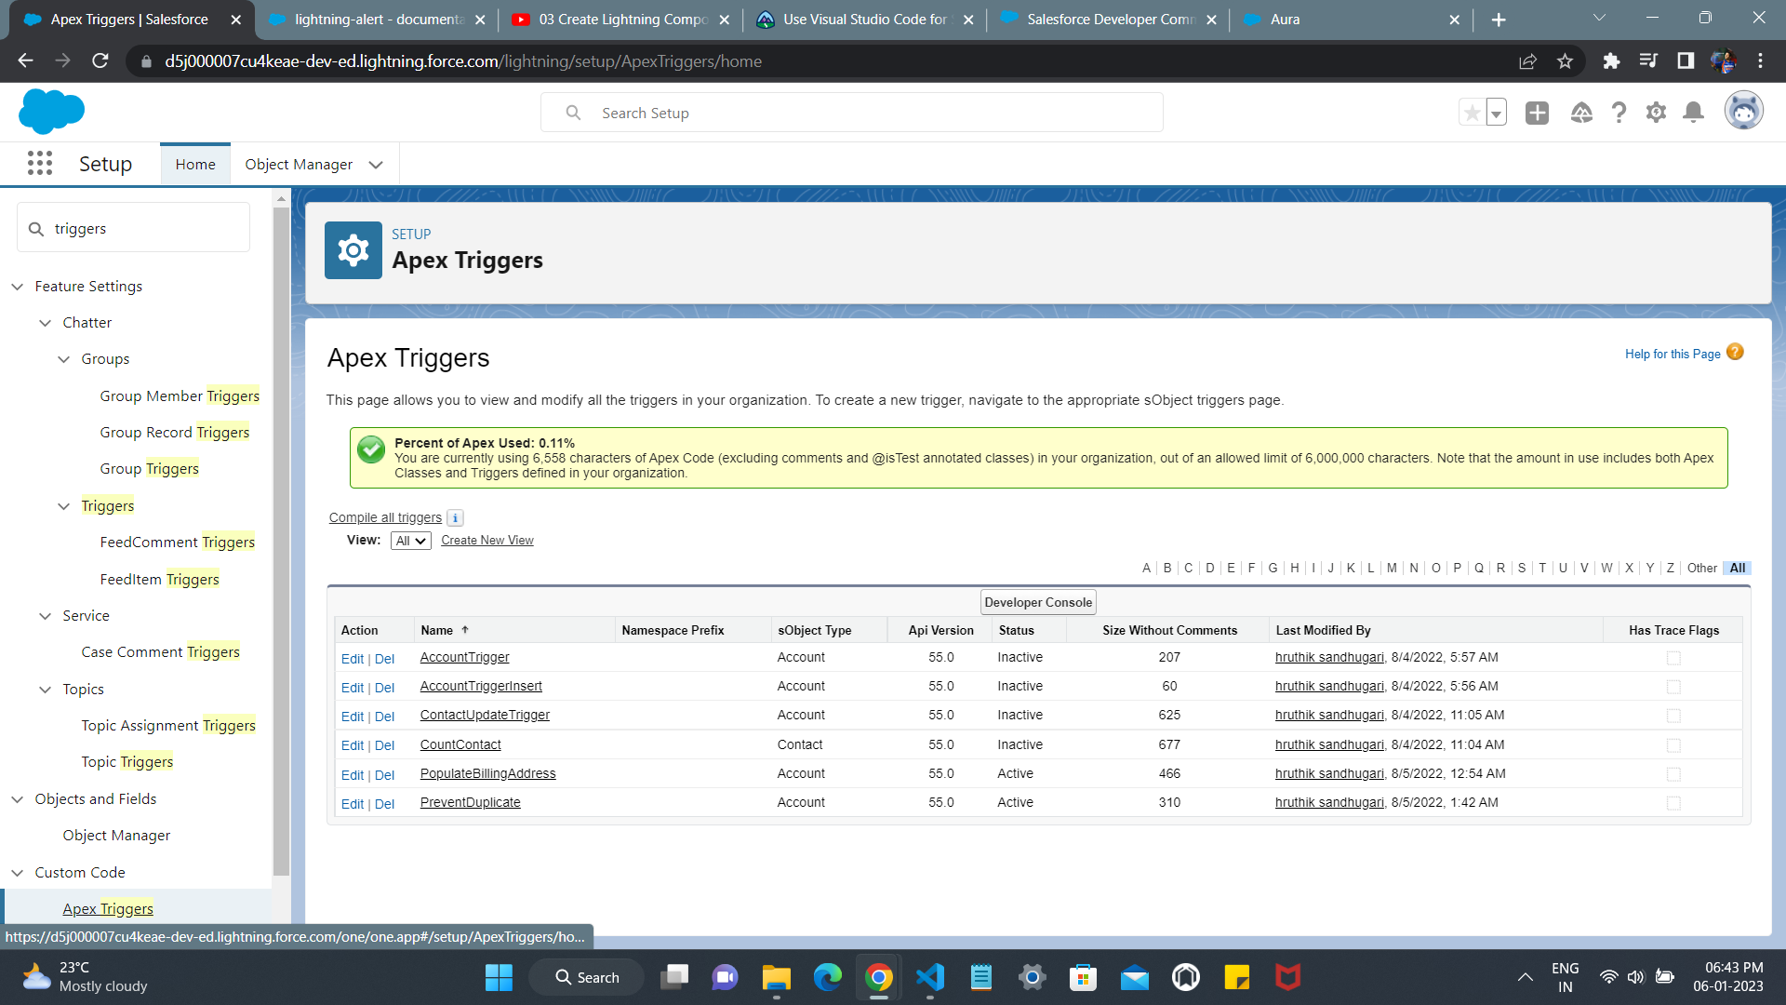The height and width of the screenshot is (1005, 1786).
Task: Switch to the lightning-alert documentation browser tab
Action: point(379,20)
